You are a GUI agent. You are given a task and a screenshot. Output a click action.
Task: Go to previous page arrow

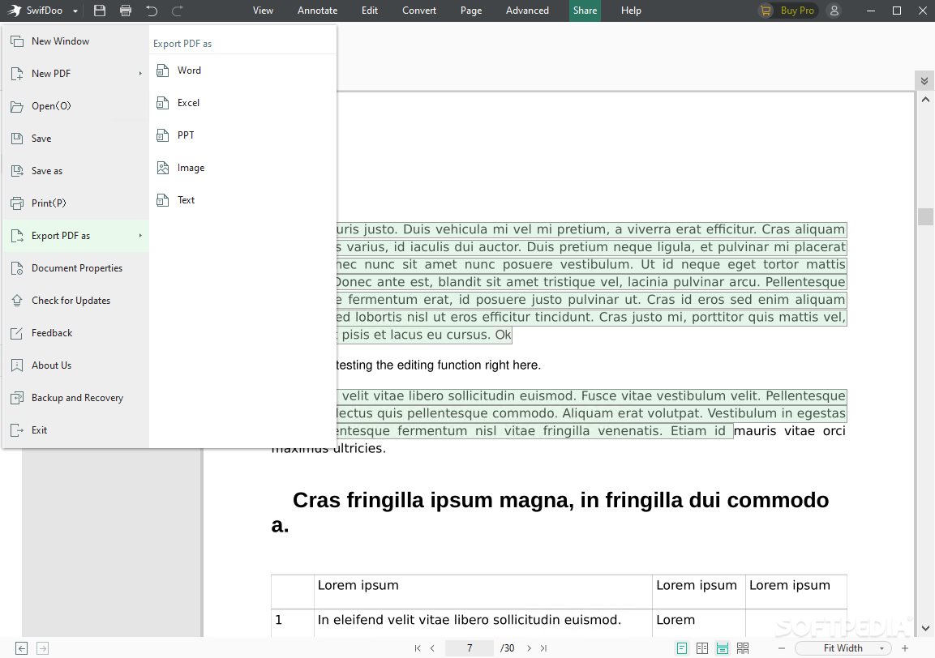[432, 648]
